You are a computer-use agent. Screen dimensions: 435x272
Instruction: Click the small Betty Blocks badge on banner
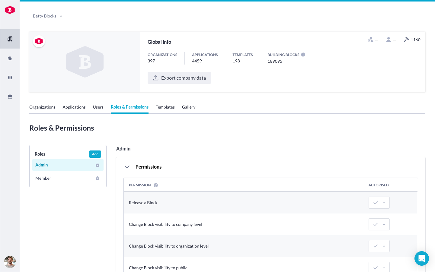click(39, 41)
